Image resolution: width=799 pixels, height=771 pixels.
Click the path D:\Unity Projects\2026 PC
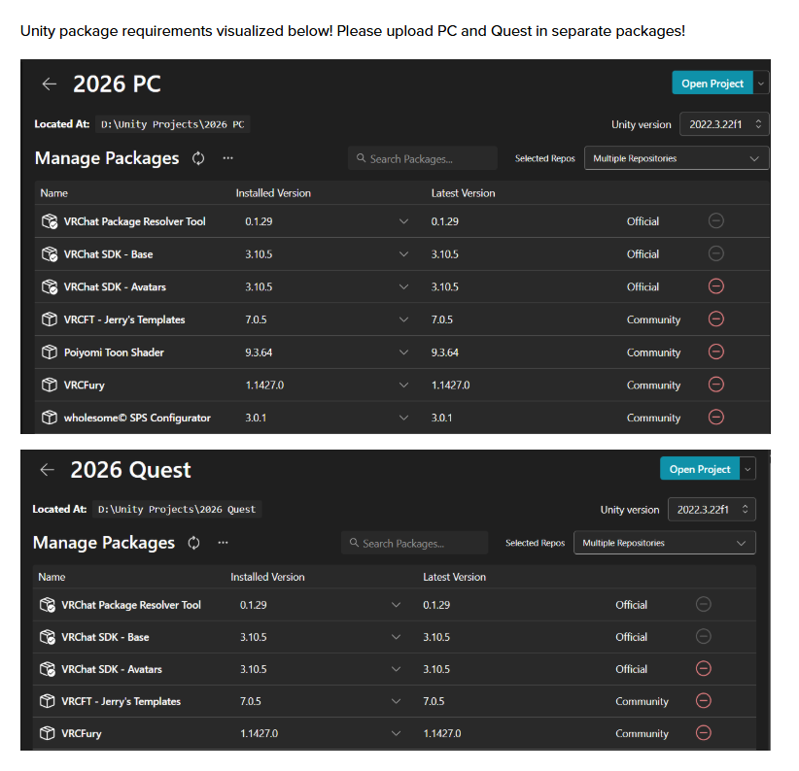[x=172, y=124]
